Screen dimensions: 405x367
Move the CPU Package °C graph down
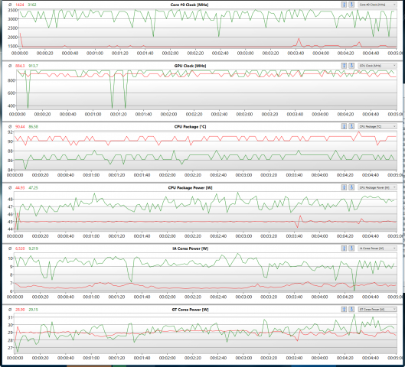[351, 126]
